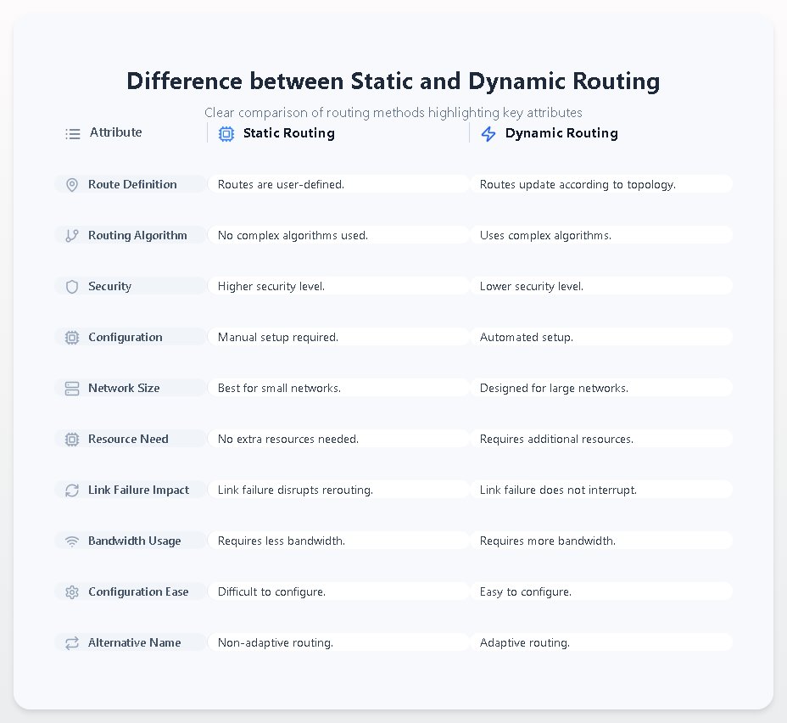
Task: Select the Route Definition label
Action: 132,184
